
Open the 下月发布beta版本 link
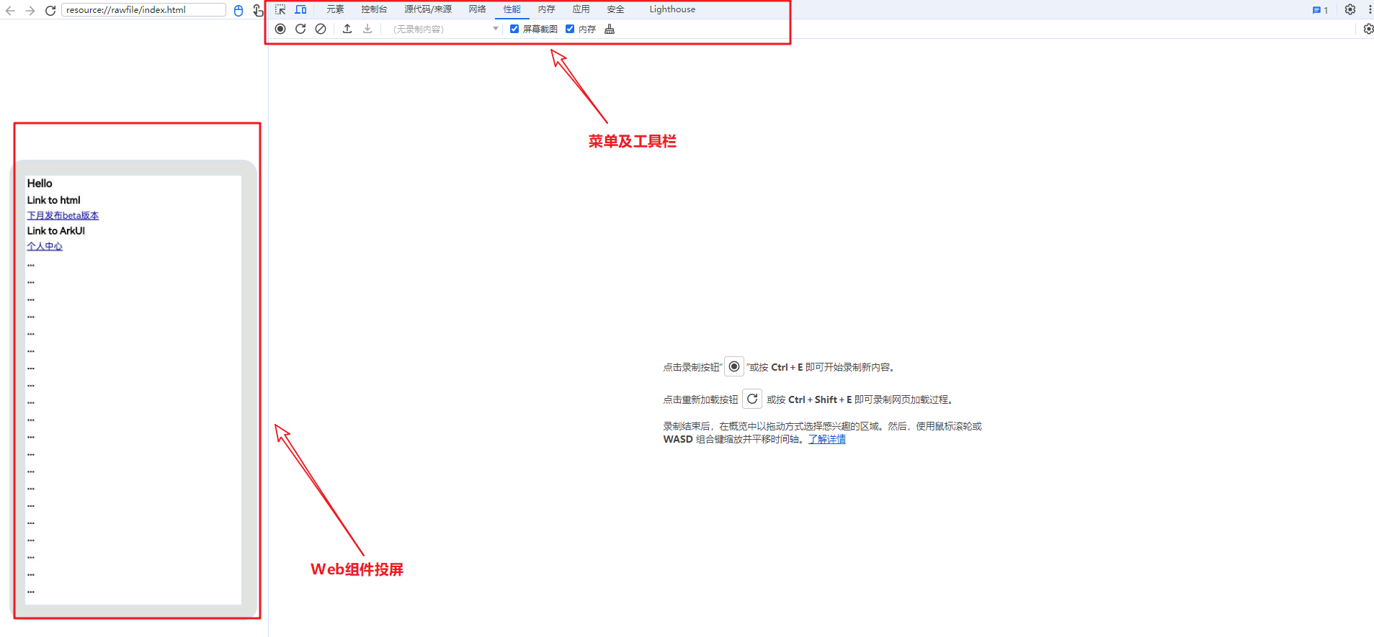pos(63,215)
